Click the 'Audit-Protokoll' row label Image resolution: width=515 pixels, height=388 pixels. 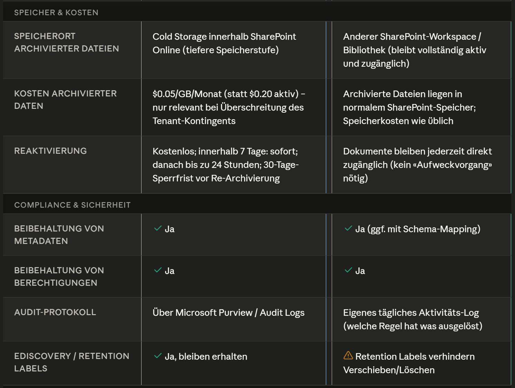click(x=55, y=312)
